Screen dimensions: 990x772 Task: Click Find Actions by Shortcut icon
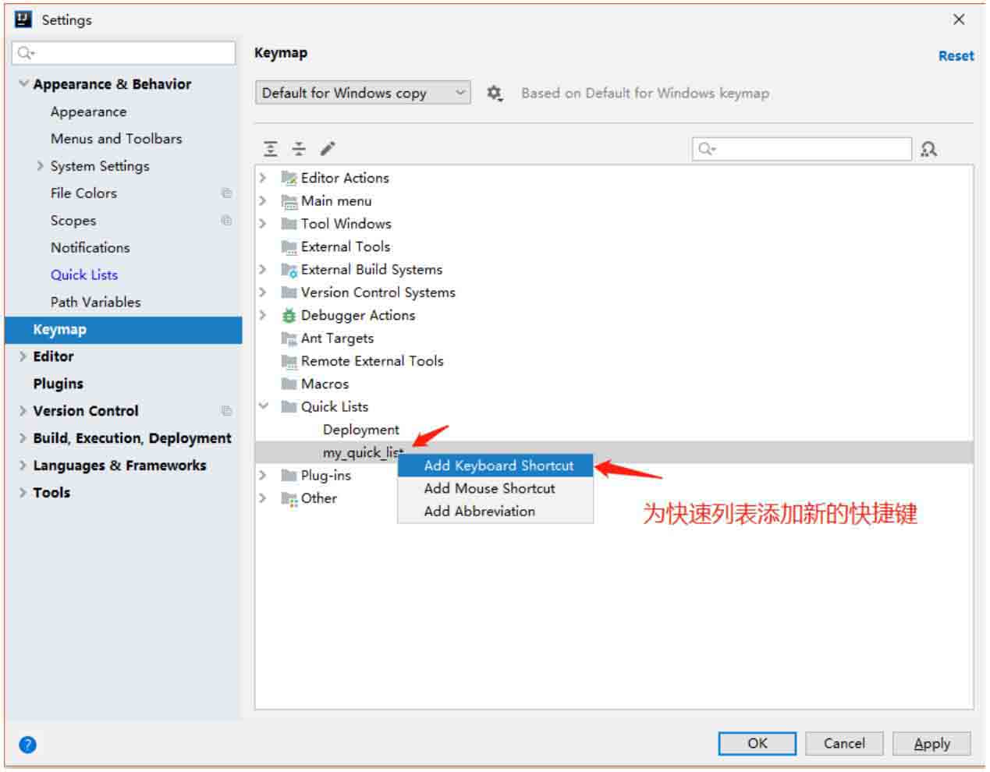(x=928, y=149)
